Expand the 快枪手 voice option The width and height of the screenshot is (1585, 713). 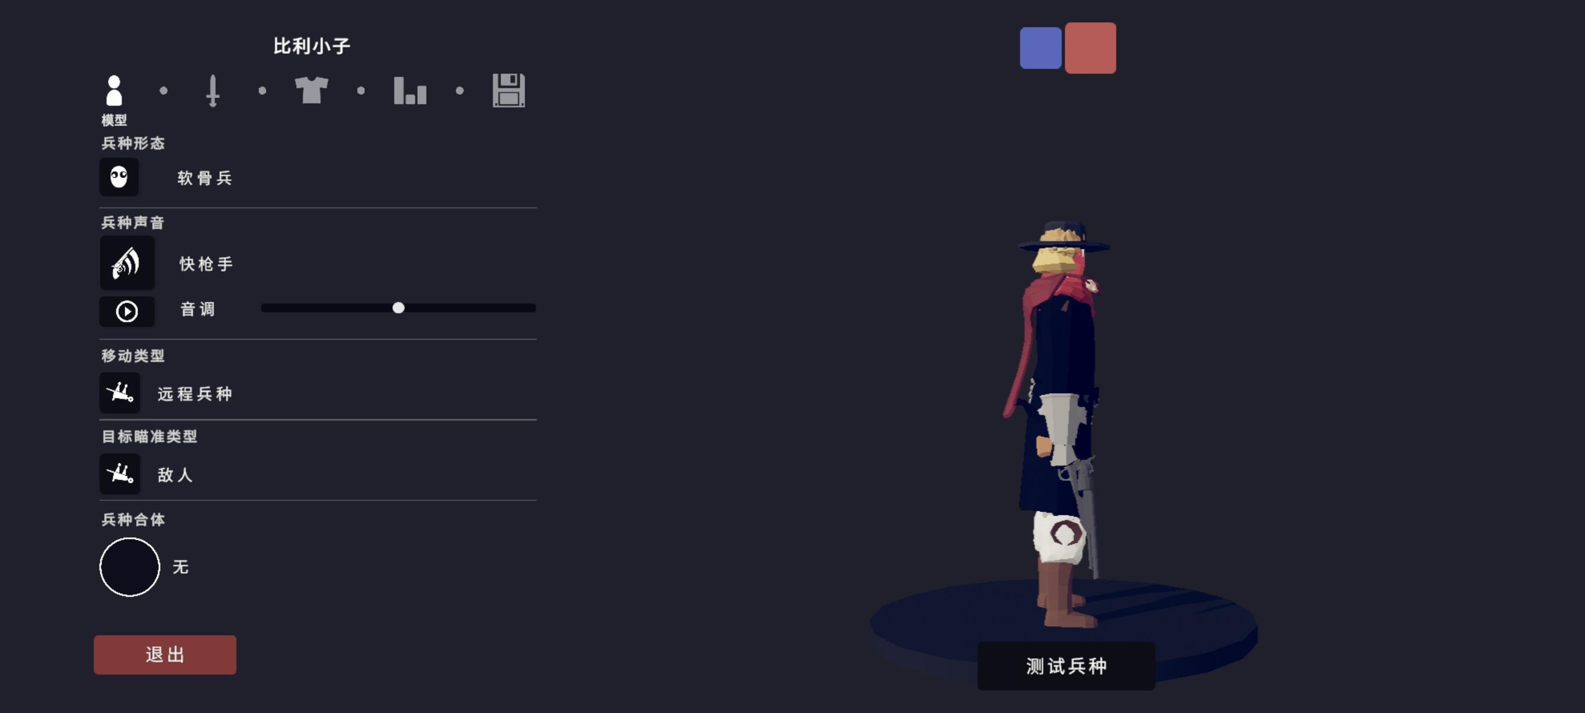pyautogui.click(x=206, y=264)
